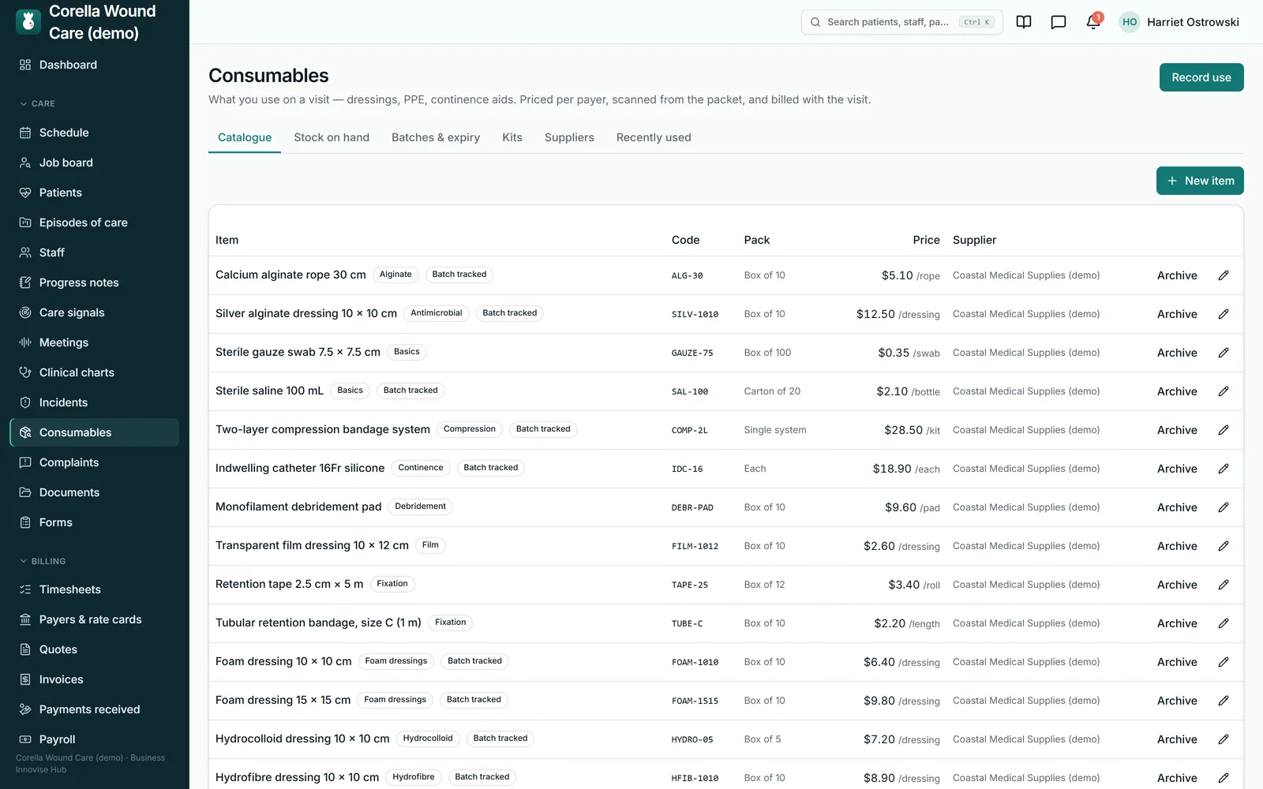Open Episodes of care section

95,222
